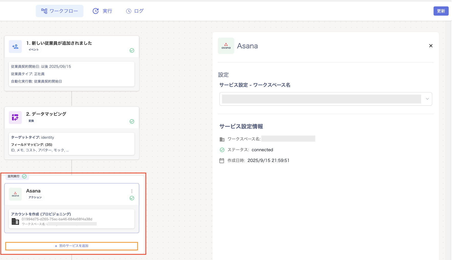Screen dimensions: 452x260
Task: Open the ワークフロー tab
Action: click(60, 11)
